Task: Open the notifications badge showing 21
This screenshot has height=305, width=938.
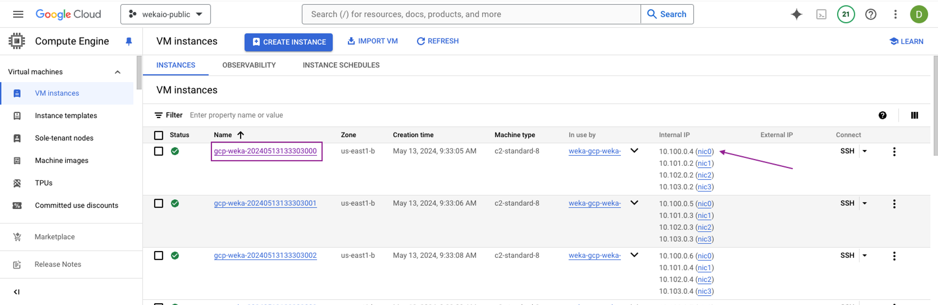Action: 846,15
